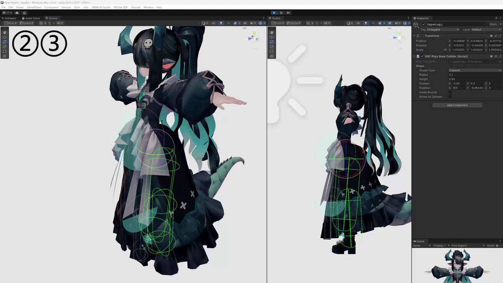Open Transform component preset icon
This screenshot has height=283, width=503.
point(495,36)
